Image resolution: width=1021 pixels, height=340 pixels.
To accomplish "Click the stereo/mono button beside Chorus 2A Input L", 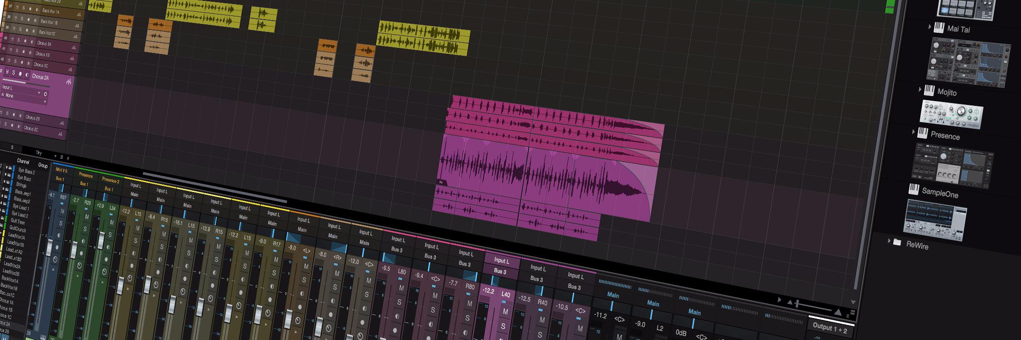I will point(45,94).
